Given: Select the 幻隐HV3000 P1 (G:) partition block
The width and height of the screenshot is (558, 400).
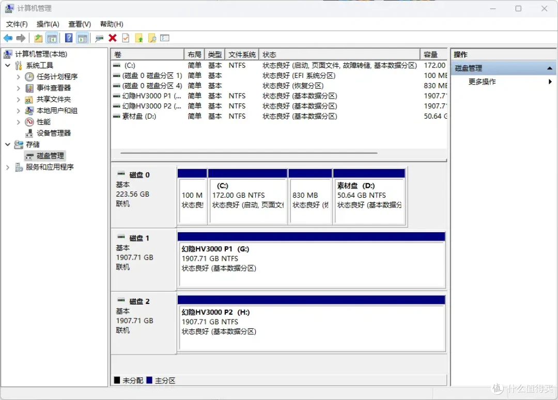Looking at the screenshot, I should pyautogui.click(x=311, y=264).
